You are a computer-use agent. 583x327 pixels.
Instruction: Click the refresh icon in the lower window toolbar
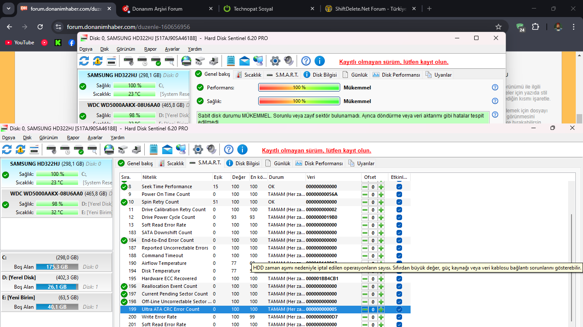[7, 149]
